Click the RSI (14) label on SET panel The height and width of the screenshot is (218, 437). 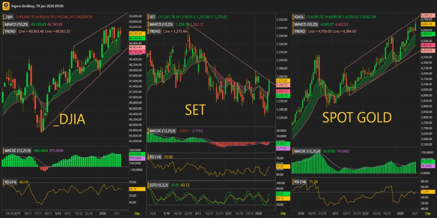155,157
